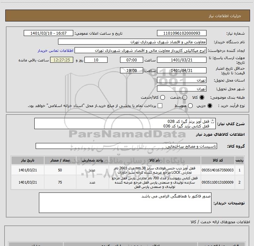Click the remaining time countdown 12:27:25
Image resolution: width=254 pixels, height=246 pixels.
coord(62,60)
